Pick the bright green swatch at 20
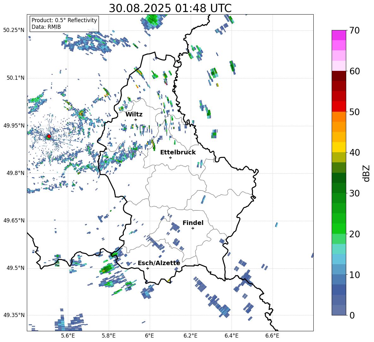The width and height of the screenshot is (374, 342). 339,228
